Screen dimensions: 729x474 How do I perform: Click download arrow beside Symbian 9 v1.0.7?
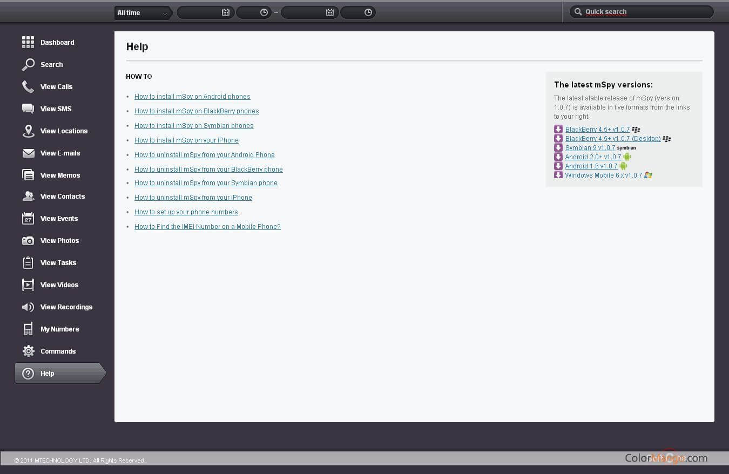558,148
